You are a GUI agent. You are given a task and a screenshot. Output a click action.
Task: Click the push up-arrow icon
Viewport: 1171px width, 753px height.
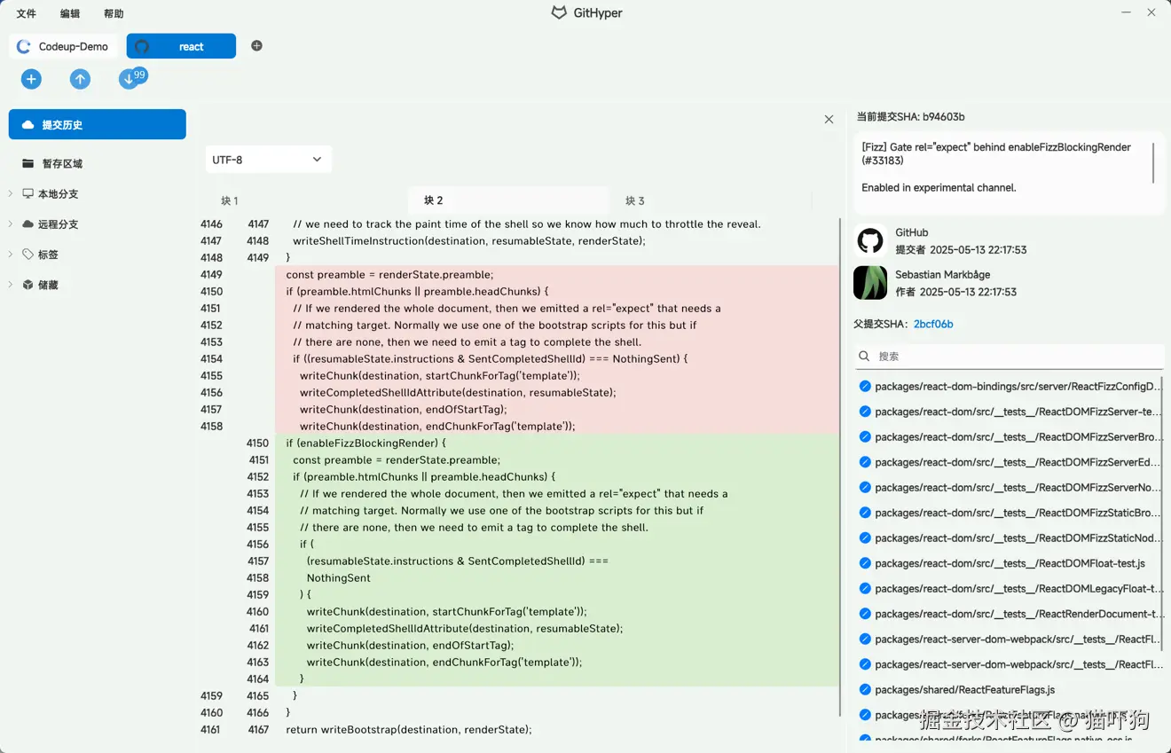coord(80,80)
